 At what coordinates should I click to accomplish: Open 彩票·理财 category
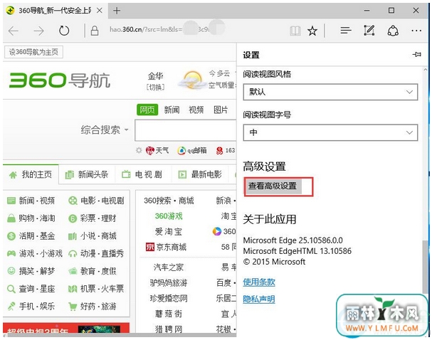click(x=93, y=218)
